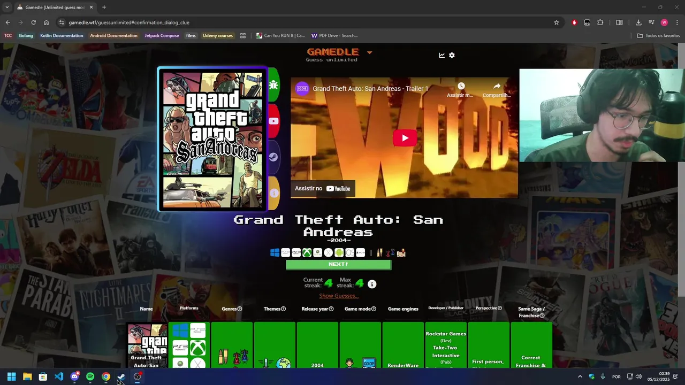Click the Rockstar Games developer cell
Image resolution: width=685 pixels, height=385 pixels.
446,345
